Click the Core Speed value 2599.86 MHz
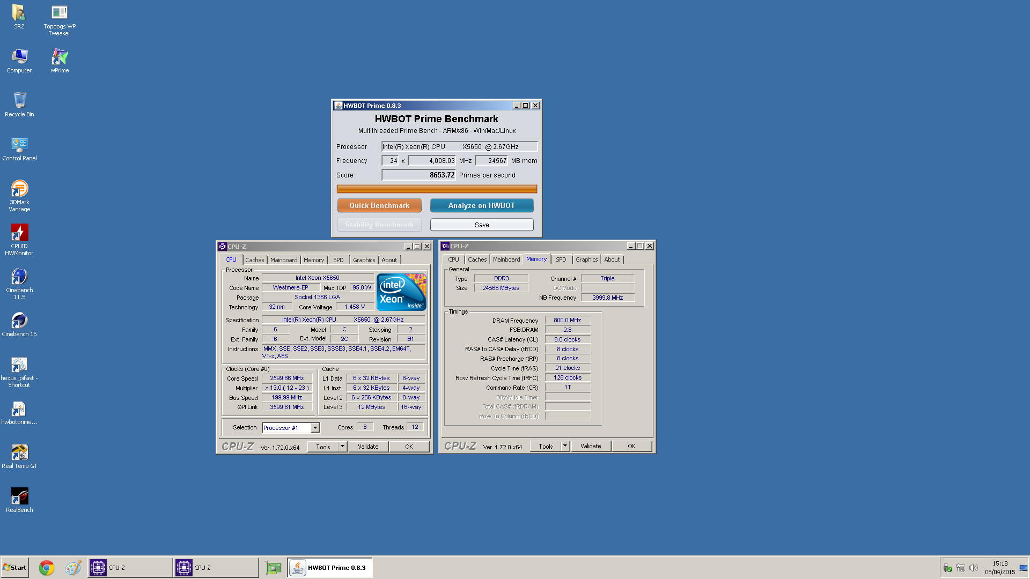The width and height of the screenshot is (1030, 579). click(287, 378)
